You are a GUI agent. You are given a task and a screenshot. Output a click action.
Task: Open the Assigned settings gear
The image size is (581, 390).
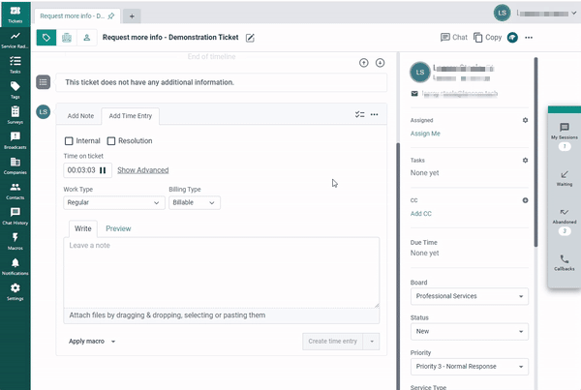pos(525,120)
